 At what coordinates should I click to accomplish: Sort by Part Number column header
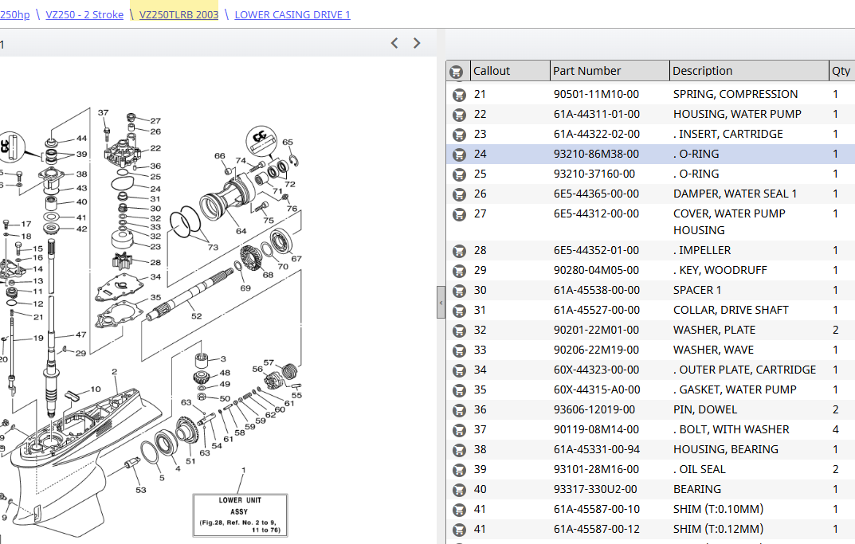pyautogui.click(x=610, y=71)
